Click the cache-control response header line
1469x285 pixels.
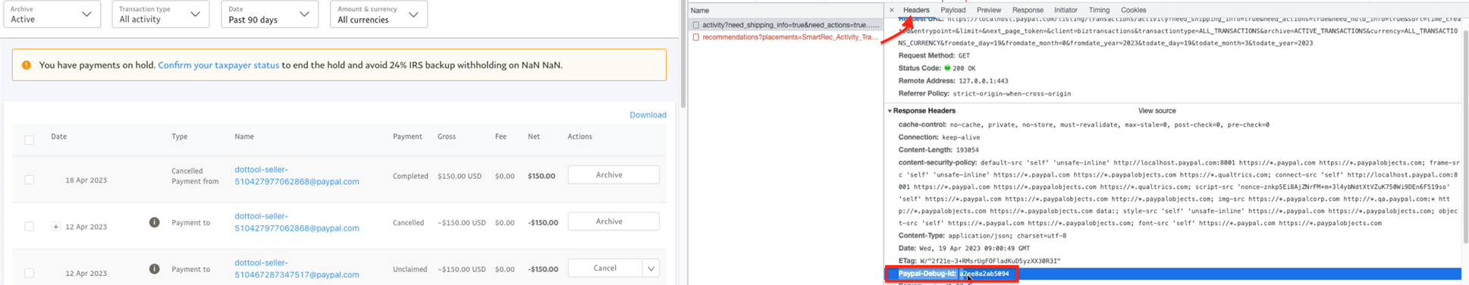1084,124
